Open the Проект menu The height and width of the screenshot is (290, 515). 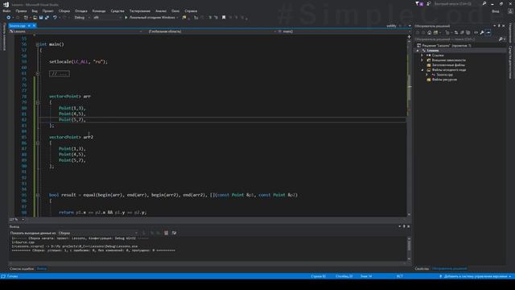(47, 10)
